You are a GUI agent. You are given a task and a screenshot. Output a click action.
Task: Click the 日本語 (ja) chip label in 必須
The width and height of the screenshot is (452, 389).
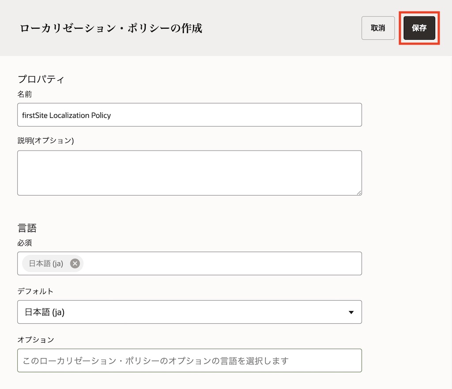click(x=46, y=264)
